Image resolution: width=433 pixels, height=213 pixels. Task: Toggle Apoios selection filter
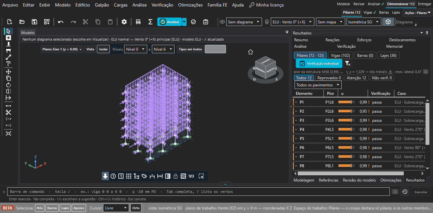pyautogui.click(x=79, y=208)
